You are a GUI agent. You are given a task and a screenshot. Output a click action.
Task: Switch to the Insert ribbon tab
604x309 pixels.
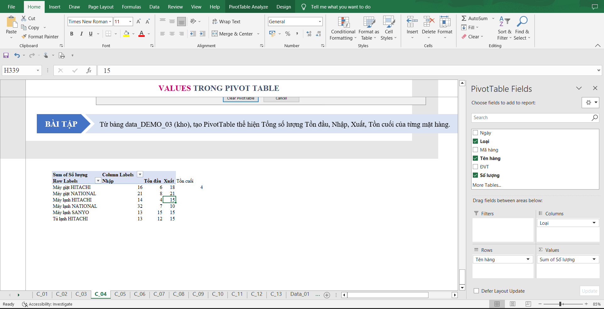coord(54,7)
